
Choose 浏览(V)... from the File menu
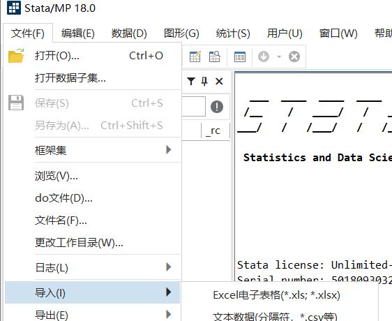click(x=93, y=176)
